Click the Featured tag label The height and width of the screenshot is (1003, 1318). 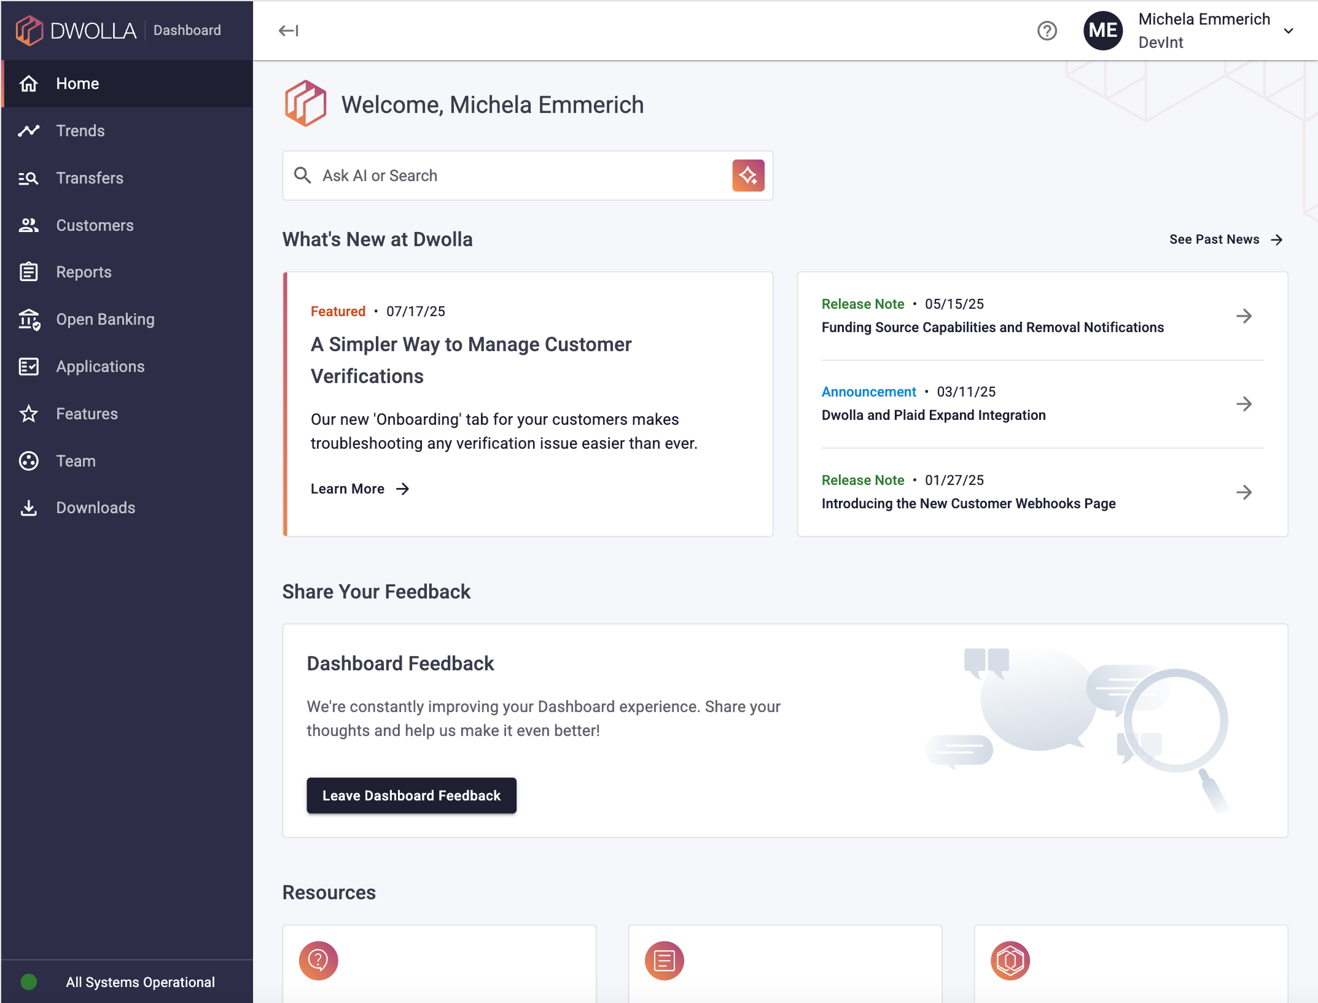pos(338,311)
